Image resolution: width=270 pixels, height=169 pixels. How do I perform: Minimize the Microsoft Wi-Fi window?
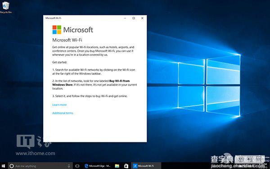click(x=125, y=18)
